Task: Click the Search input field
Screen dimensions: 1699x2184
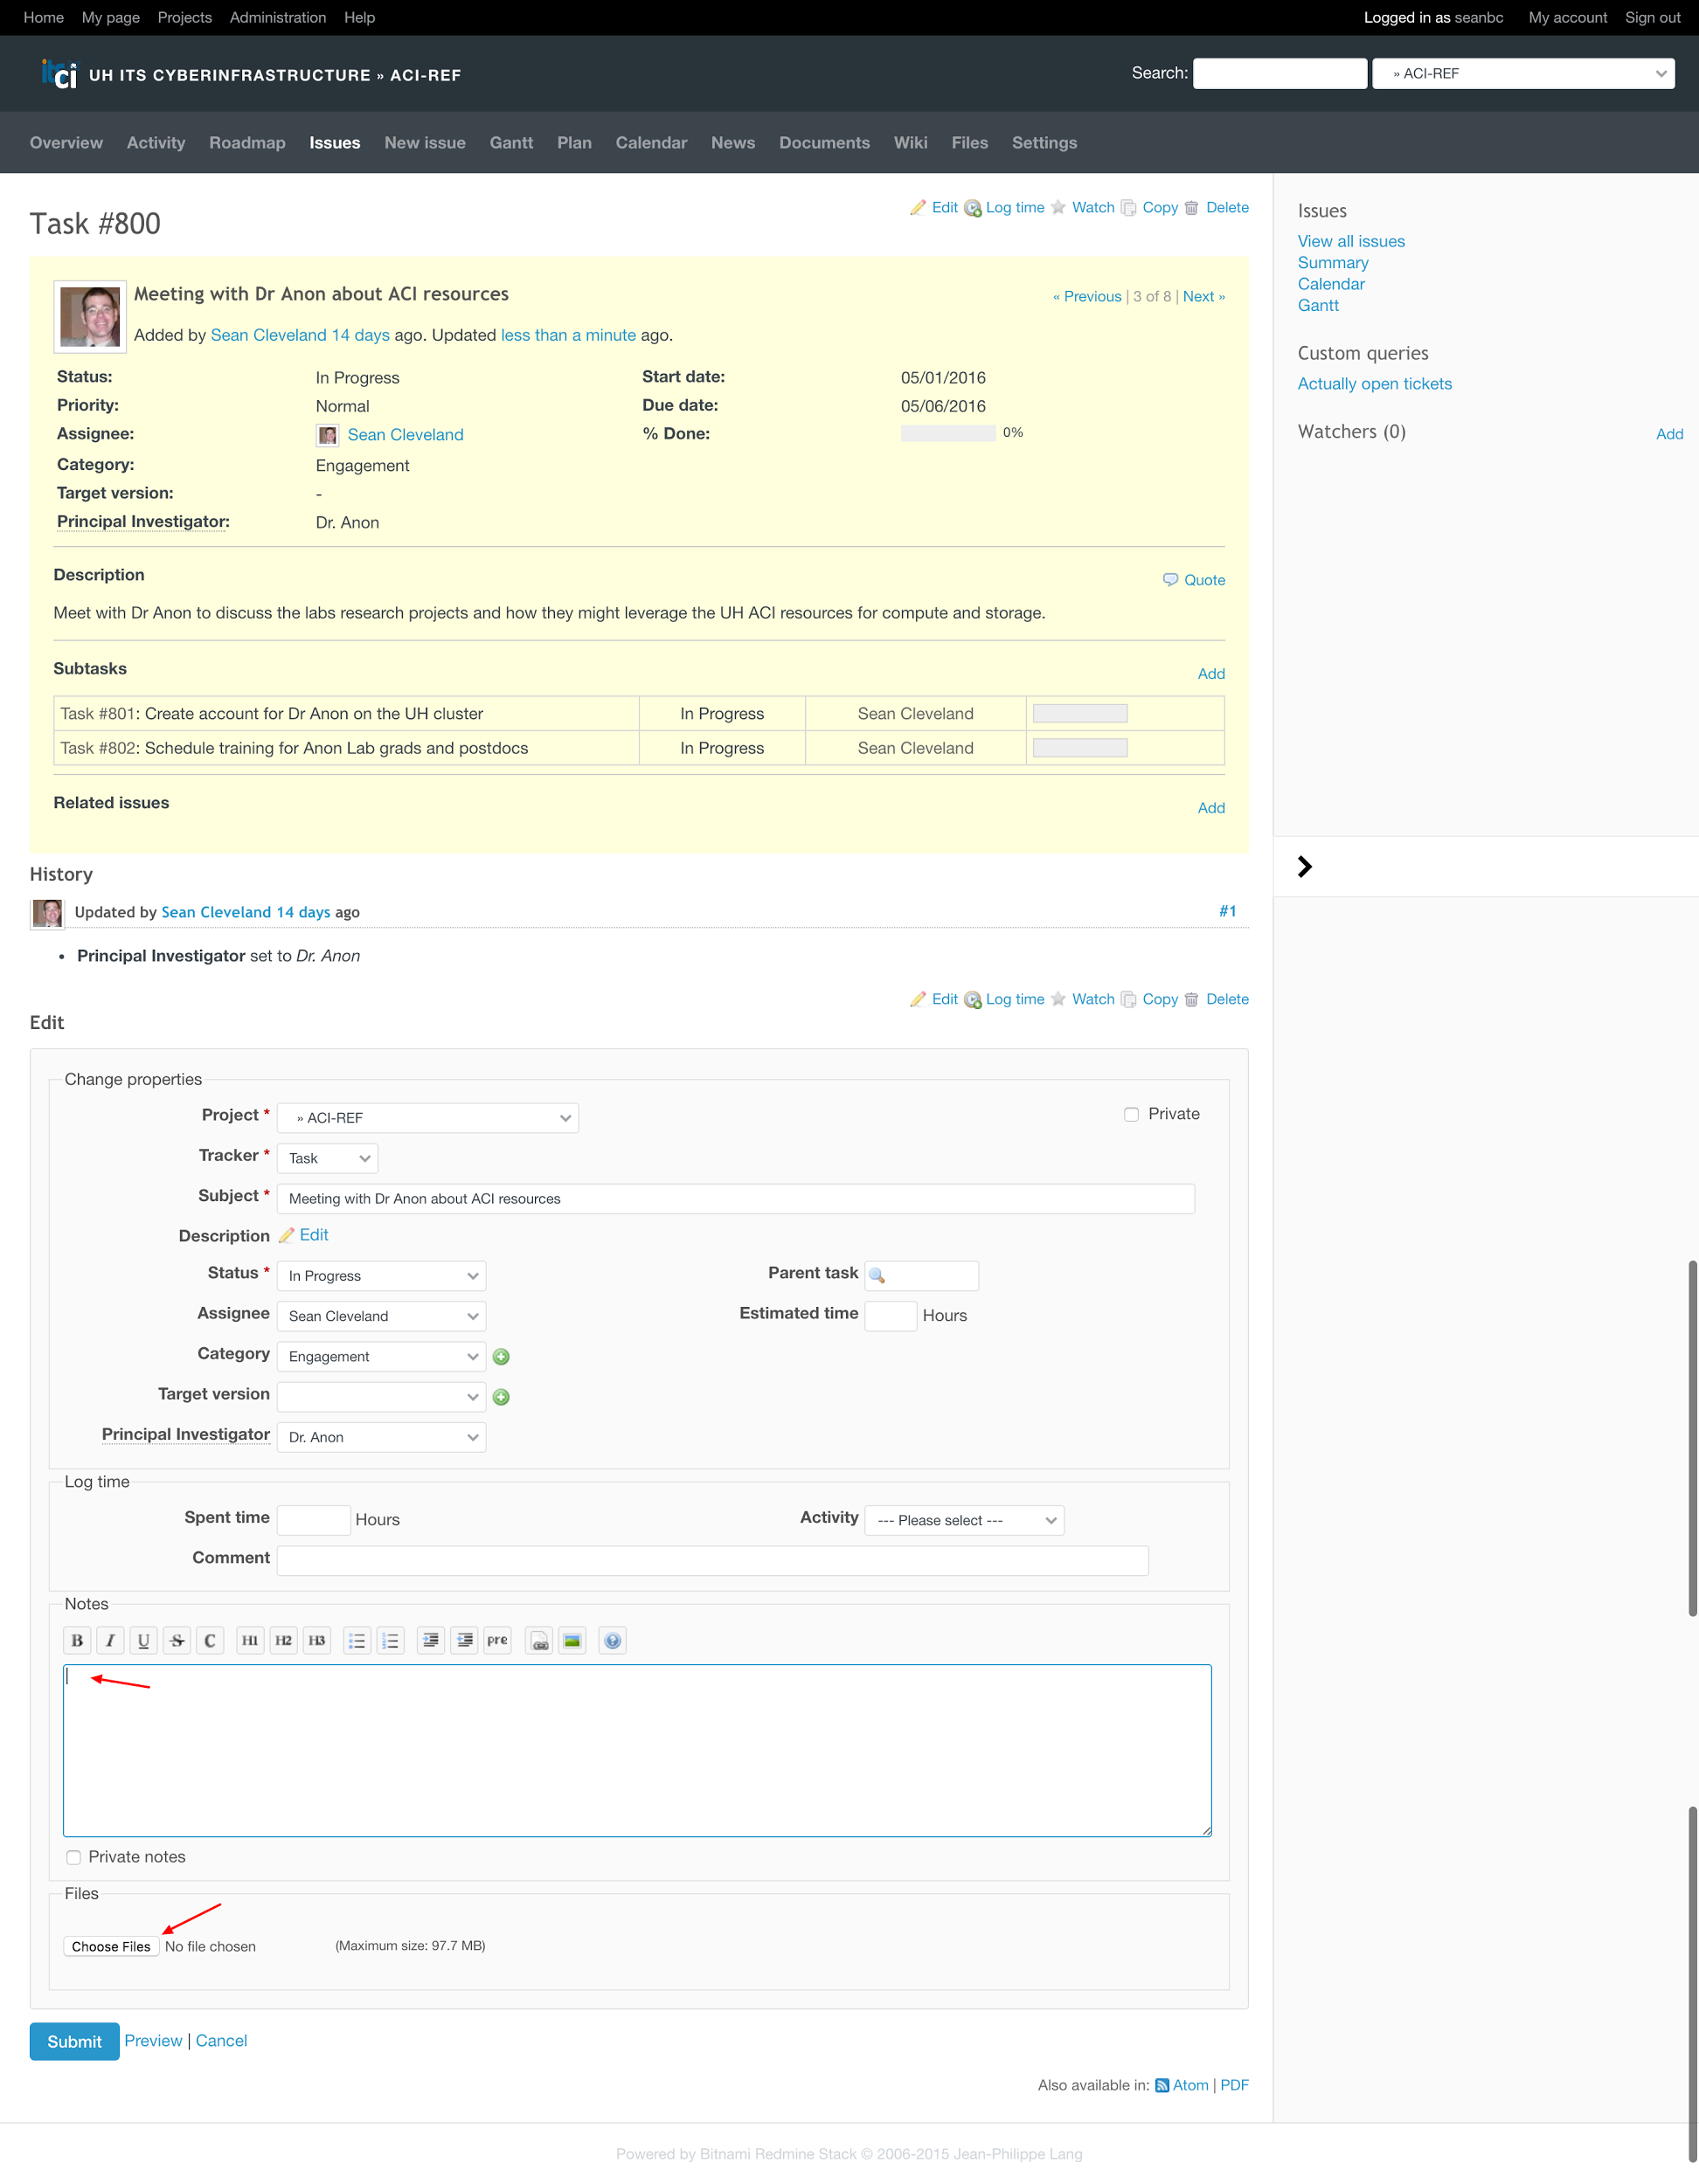Action: [x=1279, y=73]
